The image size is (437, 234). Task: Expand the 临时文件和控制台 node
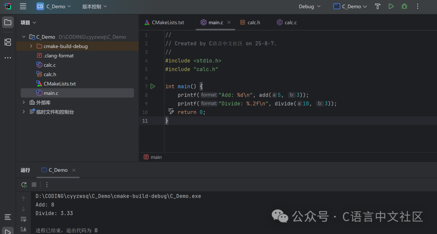click(x=24, y=112)
